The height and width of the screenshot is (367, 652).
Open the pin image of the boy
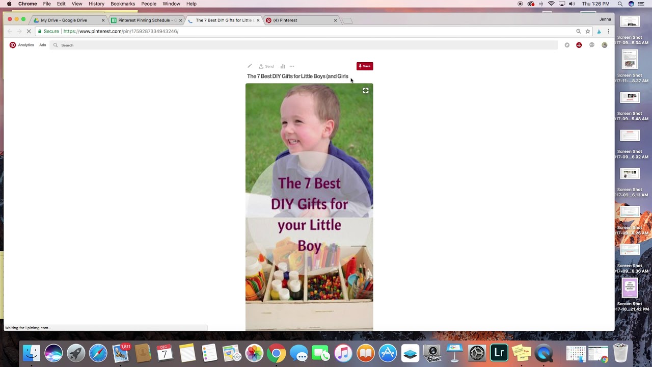click(309, 207)
